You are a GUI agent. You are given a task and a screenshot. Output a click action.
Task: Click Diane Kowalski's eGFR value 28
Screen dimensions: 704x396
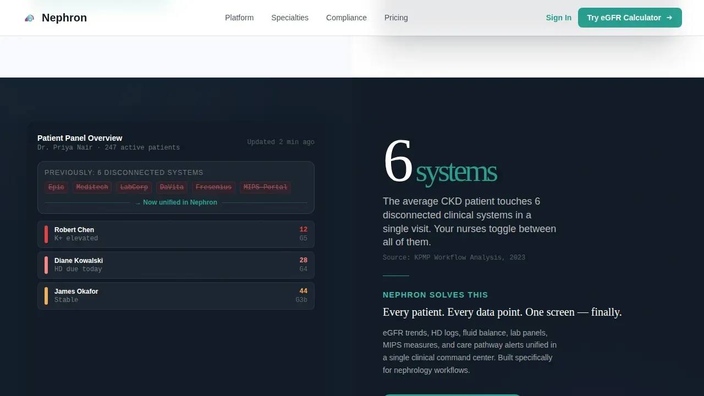(303, 260)
